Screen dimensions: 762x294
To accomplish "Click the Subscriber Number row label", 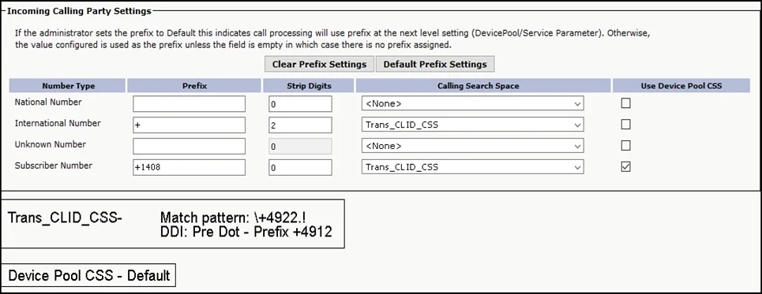I will pos(54,166).
